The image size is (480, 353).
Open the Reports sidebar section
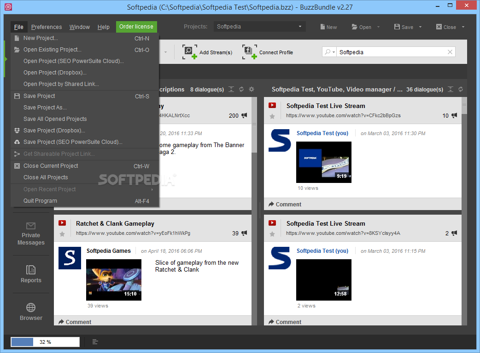tap(31, 274)
